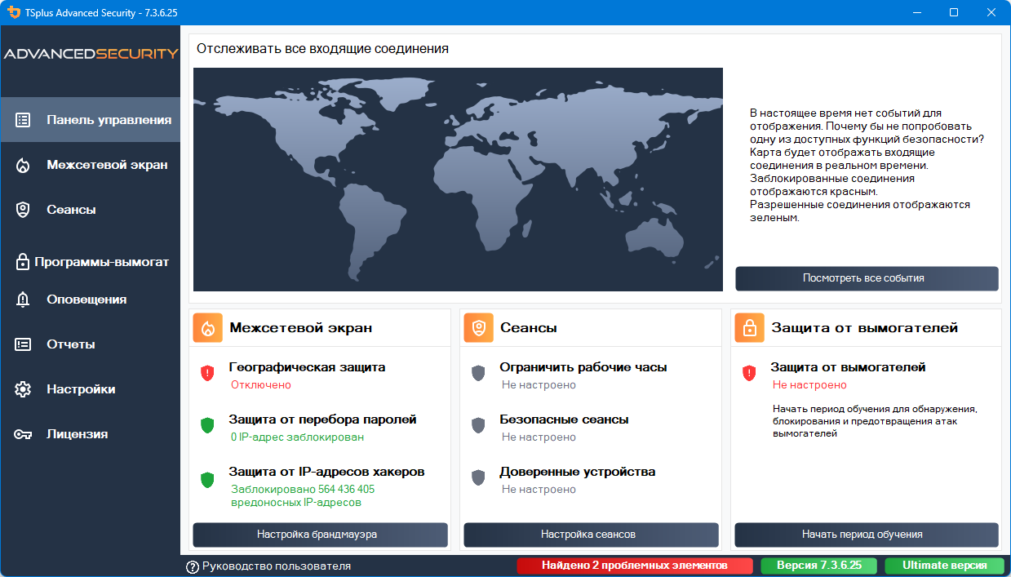Click Ограничить рабочие часы heading
1011x577 pixels.
tap(583, 367)
